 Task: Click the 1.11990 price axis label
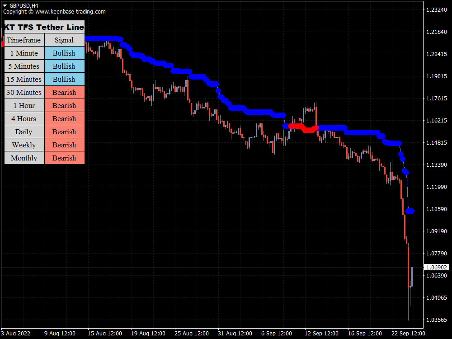[437, 187]
